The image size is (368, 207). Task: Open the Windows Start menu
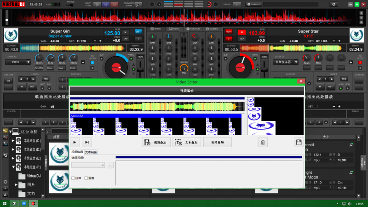click(5, 203)
